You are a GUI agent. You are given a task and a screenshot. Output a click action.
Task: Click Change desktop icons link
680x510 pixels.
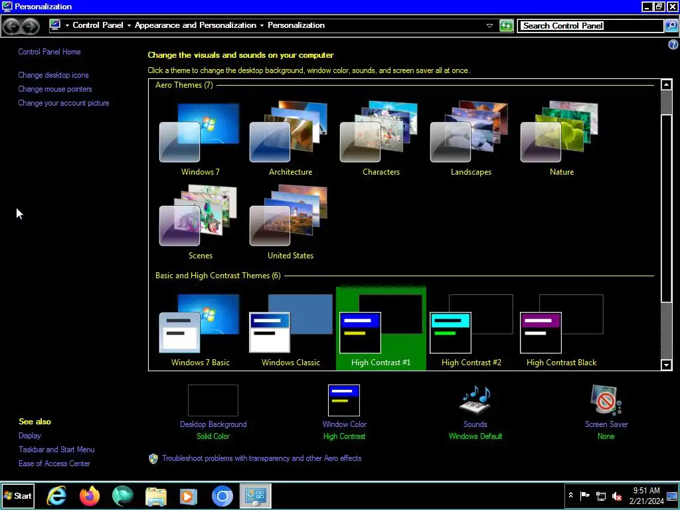[x=53, y=75]
